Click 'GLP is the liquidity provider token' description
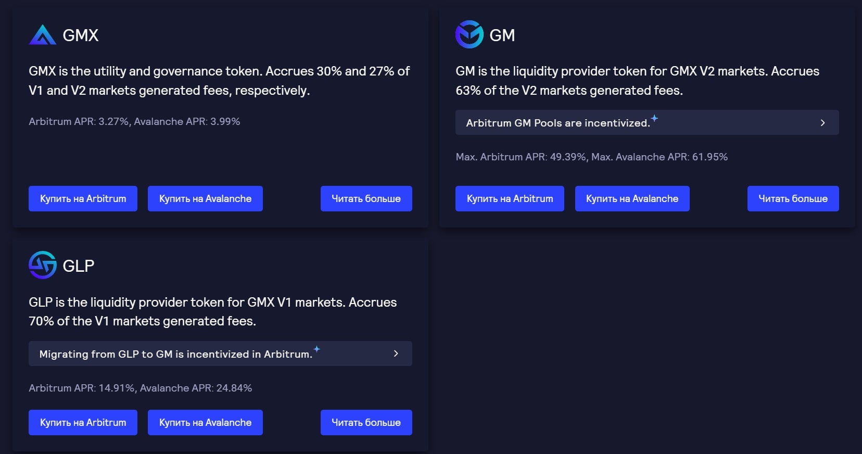The height and width of the screenshot is (454, 862). tap(213, 311)
